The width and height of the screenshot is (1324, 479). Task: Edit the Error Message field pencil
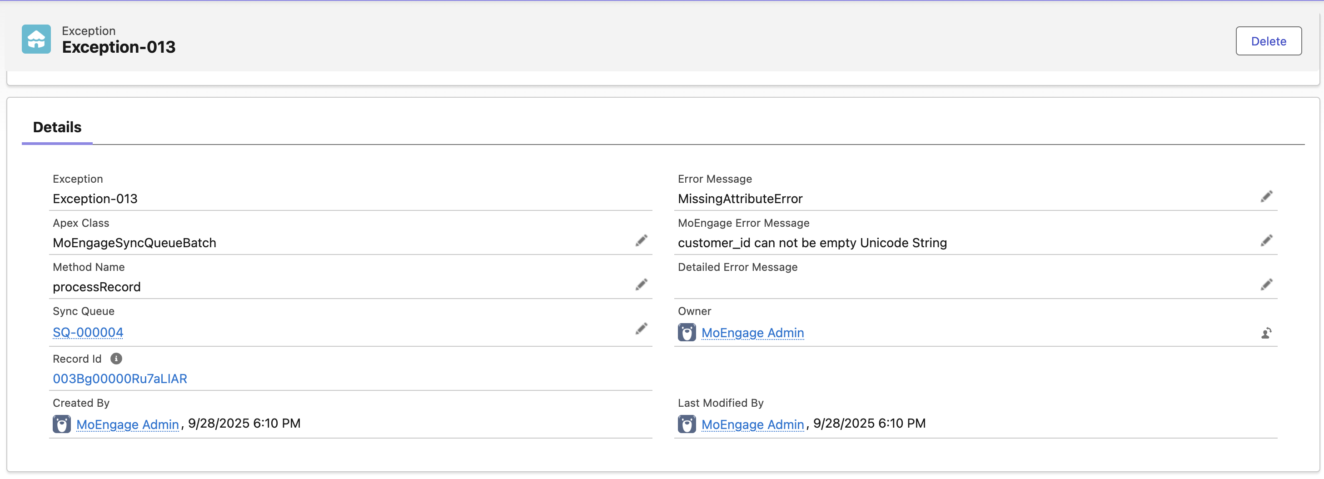(x=1266, y=196)
